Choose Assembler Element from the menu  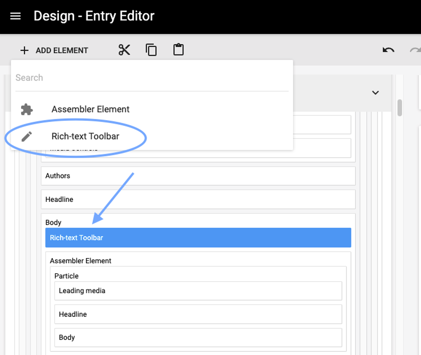coord(91,109)
